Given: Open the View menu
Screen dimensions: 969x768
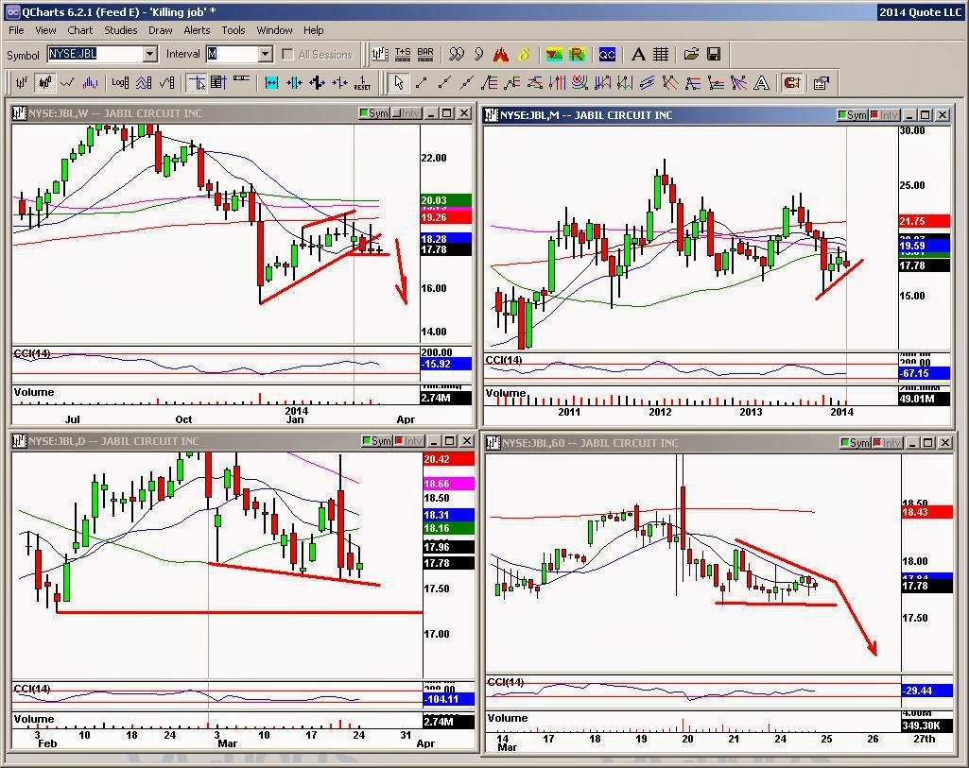Looking at the screenshot, I should click(45, 30).
